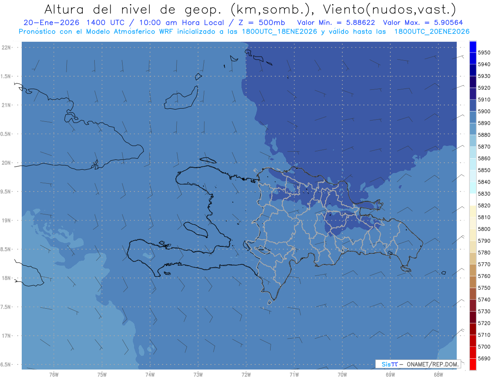Viewport: 492px width, 380px height.
Task: Click the "5820" colorbar value
Action: pyautogui.click(x=484, y=205)
